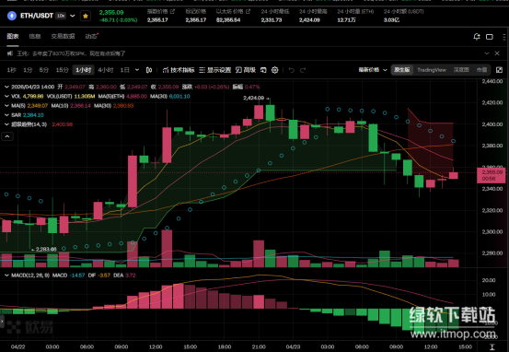Switch chart to 原生版 mode
This screenshot has width=509, height=352.
(402, 70)
